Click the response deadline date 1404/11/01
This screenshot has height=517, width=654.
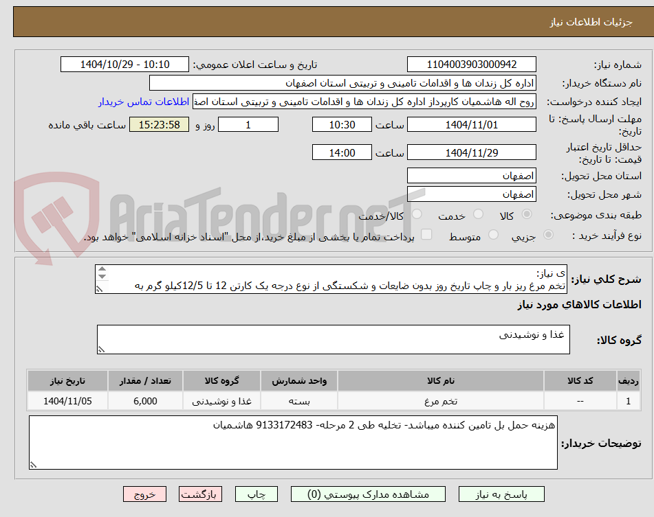pos(471,124)
